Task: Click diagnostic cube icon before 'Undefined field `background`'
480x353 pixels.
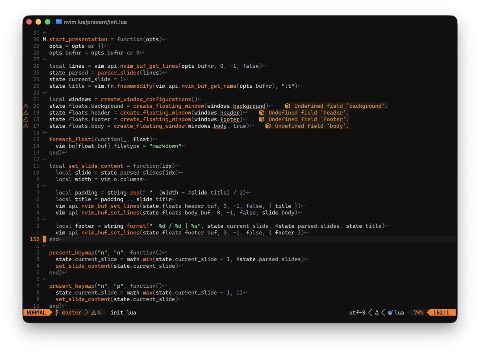Action: coord(287,106)
